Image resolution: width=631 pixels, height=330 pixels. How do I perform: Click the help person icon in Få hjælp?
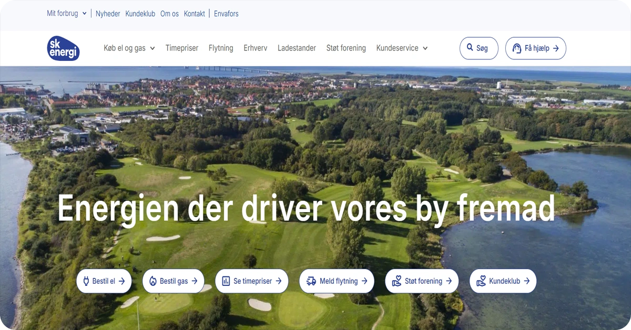(516, 48)
